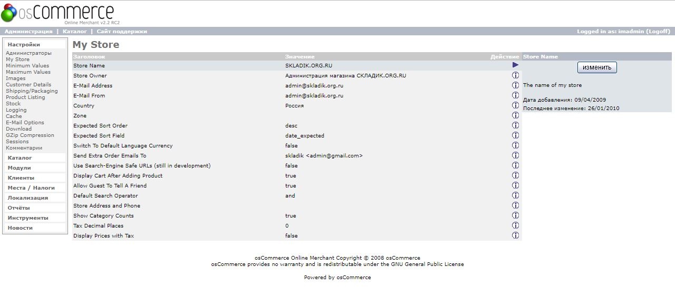Click the osCommerce logo
This screenshot has height=306, width=675.
coord(57,13)
